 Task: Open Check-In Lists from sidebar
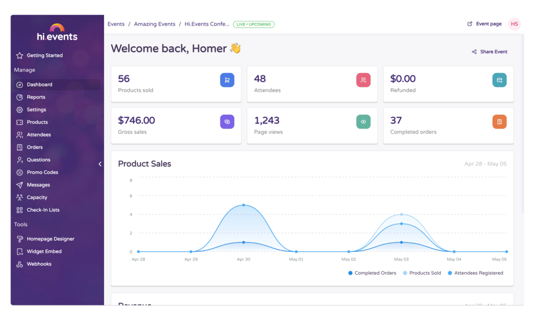click(43, 210)
